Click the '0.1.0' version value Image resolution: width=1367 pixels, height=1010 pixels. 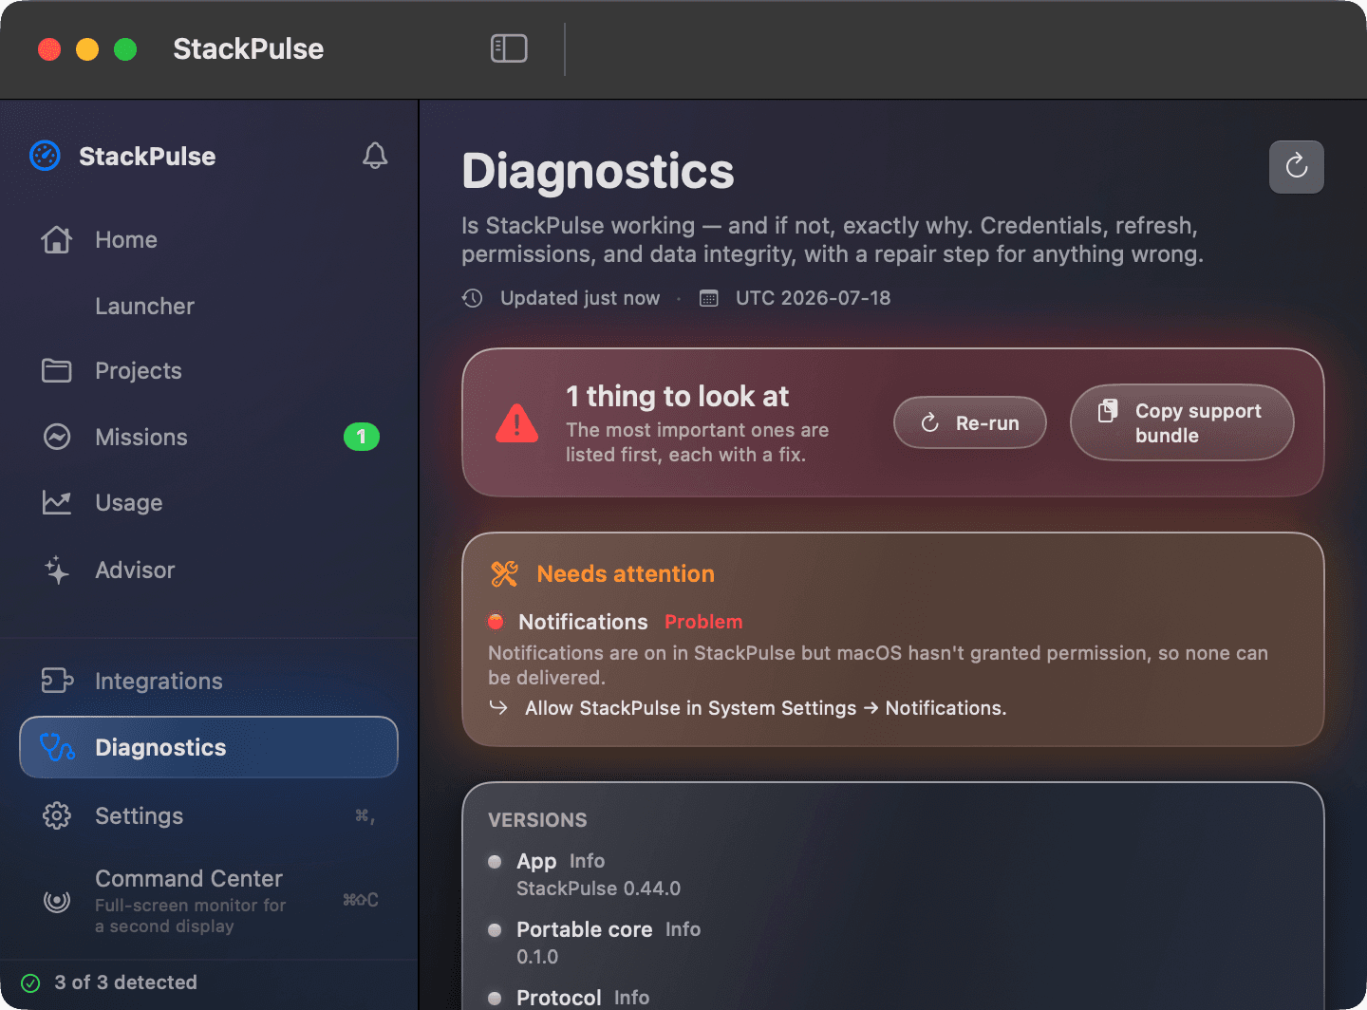pos(537,957)
